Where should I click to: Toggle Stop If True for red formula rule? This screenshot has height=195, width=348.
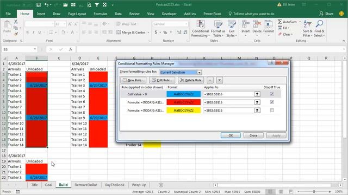[x=272, y=102]
